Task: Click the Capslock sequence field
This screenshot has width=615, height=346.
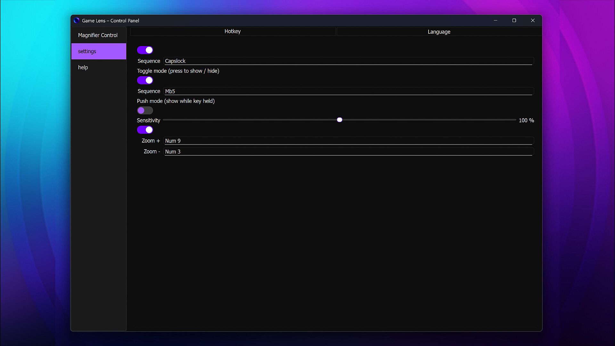Action: [348, 61]
